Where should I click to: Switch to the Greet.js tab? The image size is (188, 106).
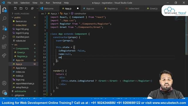tap(153, 9)
